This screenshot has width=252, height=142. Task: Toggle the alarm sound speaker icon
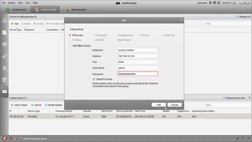pyautogui.click(x=20, y=138)
